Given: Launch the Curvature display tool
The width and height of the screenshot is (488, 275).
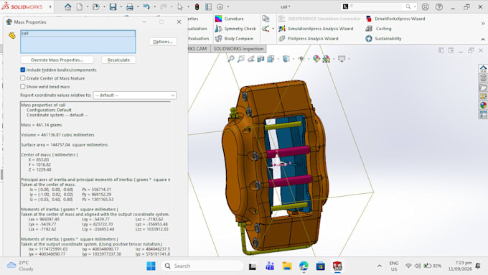Looking at the screenshot, I should coord(230,19).
